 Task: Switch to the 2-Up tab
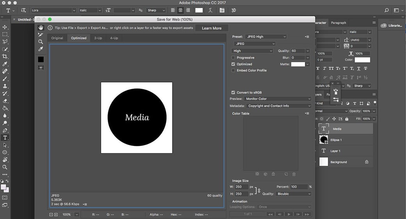[x=98, y=38]
